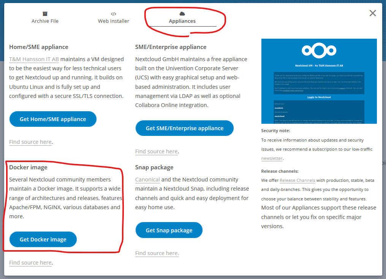Click the Snap package heading
The image size is (386, 279).
[154, 167]
